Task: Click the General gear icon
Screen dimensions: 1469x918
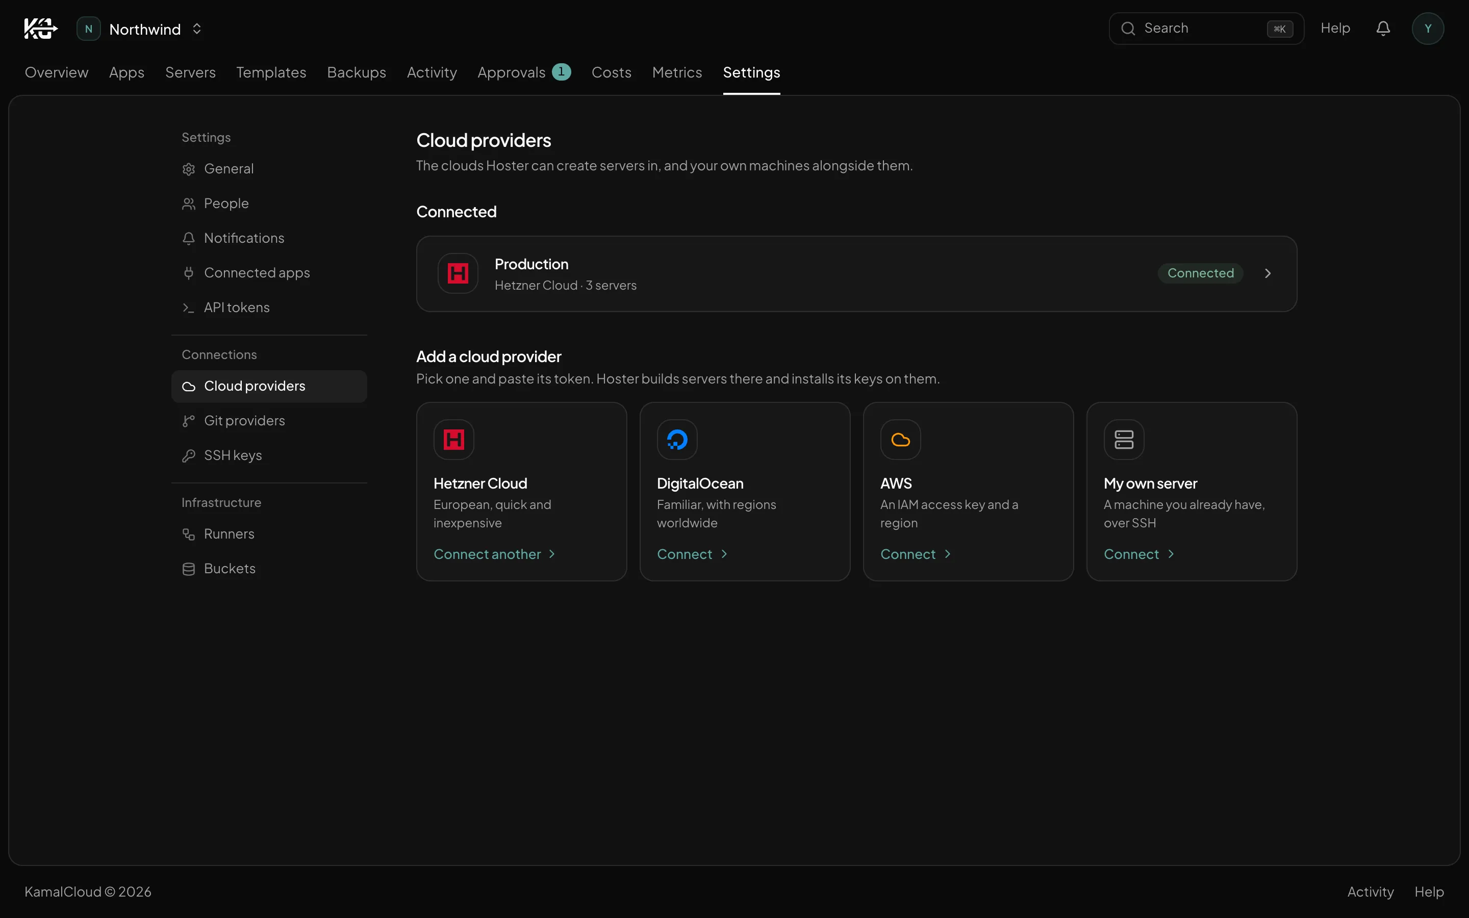Action: [x=189, y=169]
